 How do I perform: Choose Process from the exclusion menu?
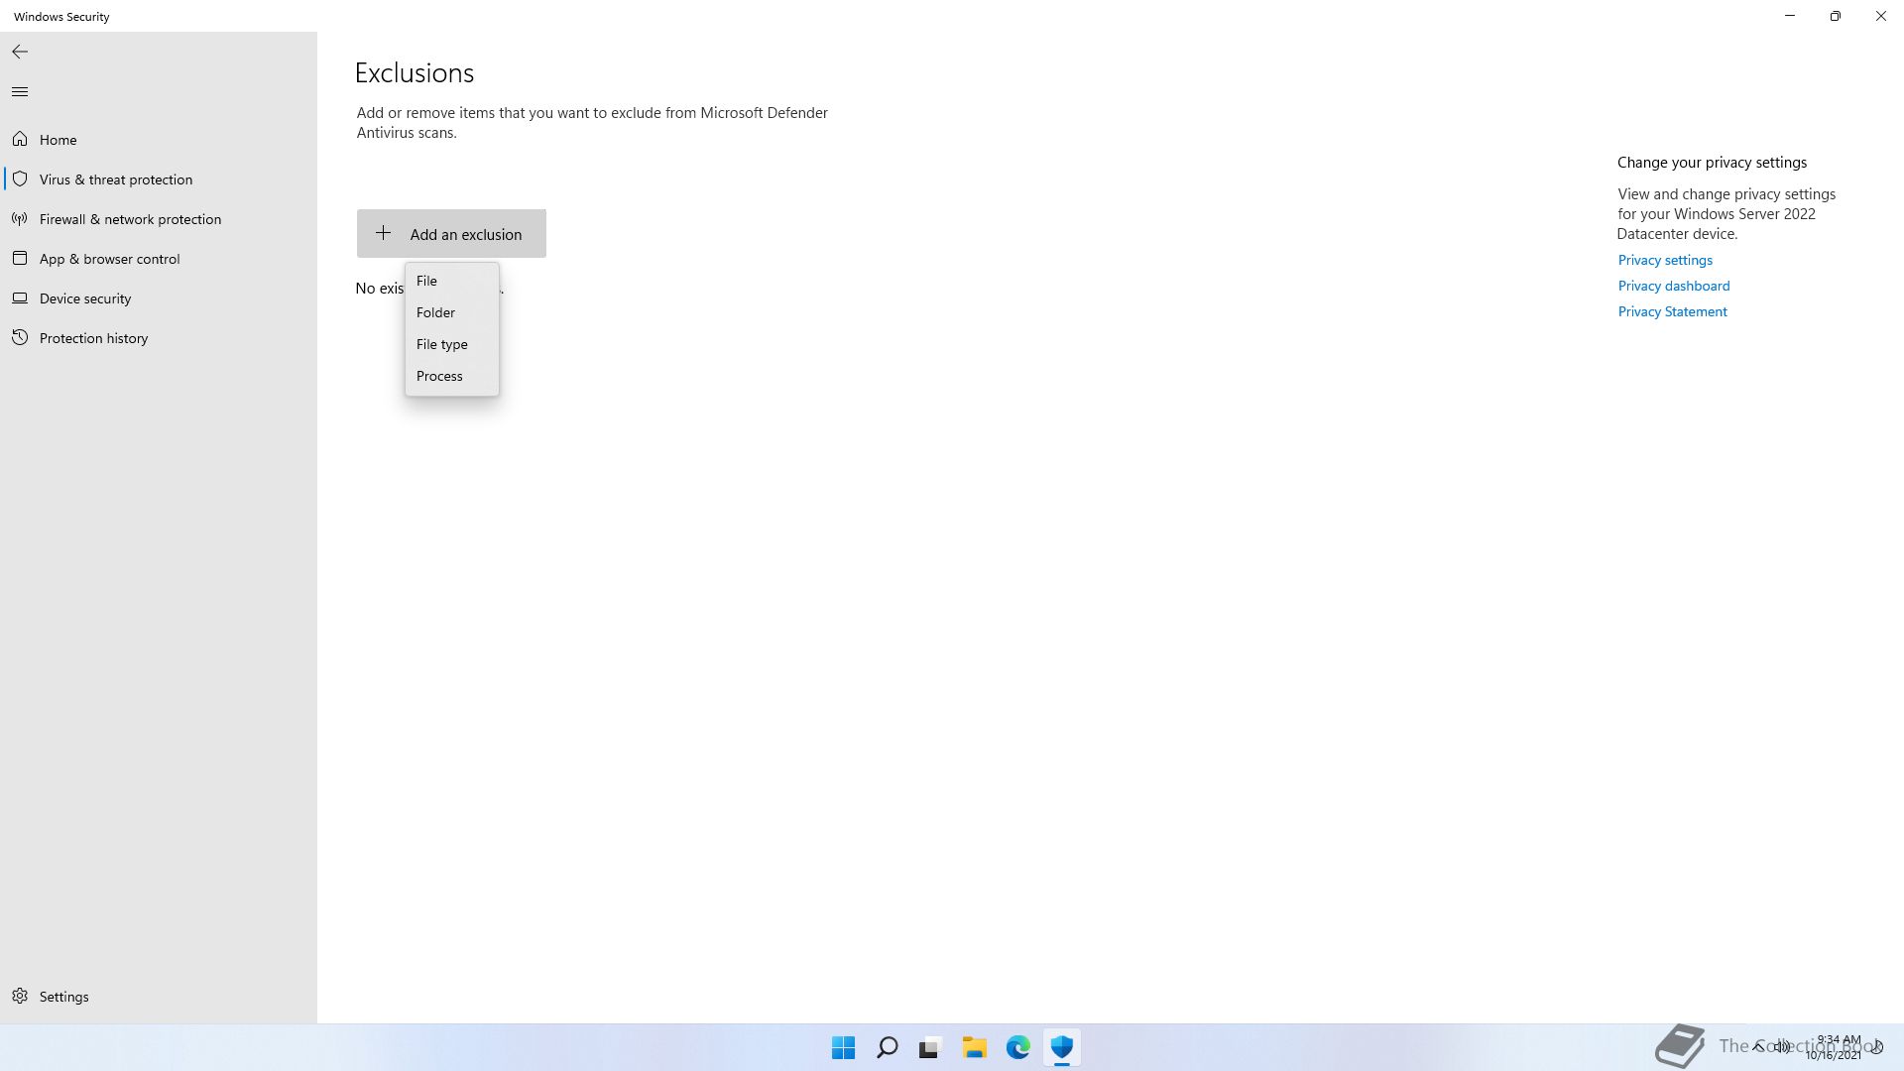(452, 376)
